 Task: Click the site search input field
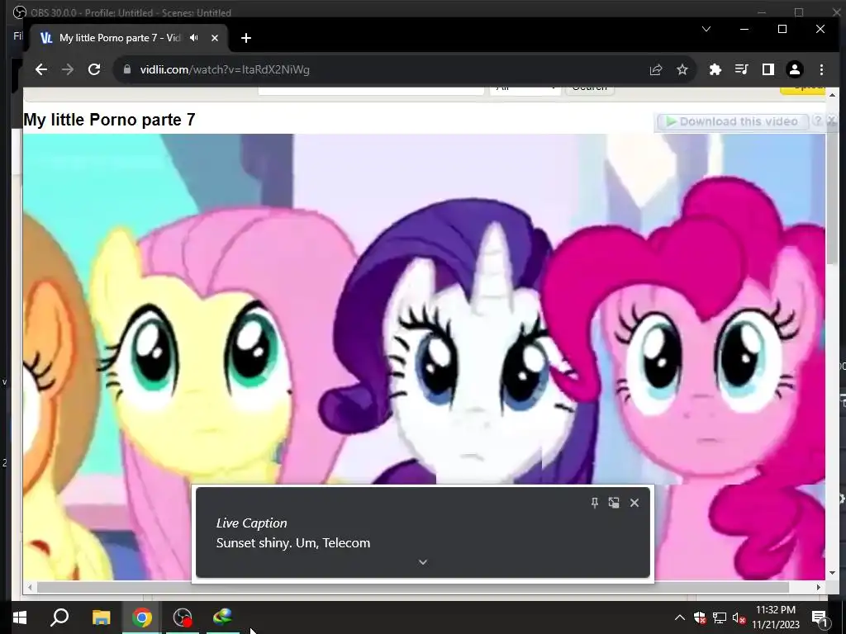[371, 91]
